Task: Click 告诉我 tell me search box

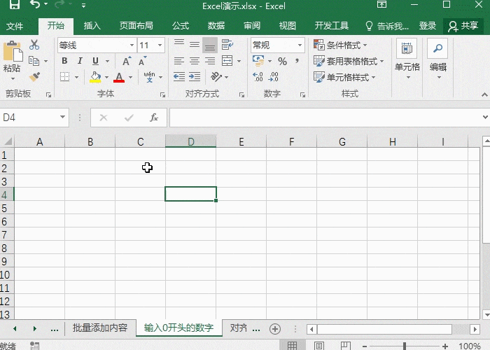Action: pos(387,26)
